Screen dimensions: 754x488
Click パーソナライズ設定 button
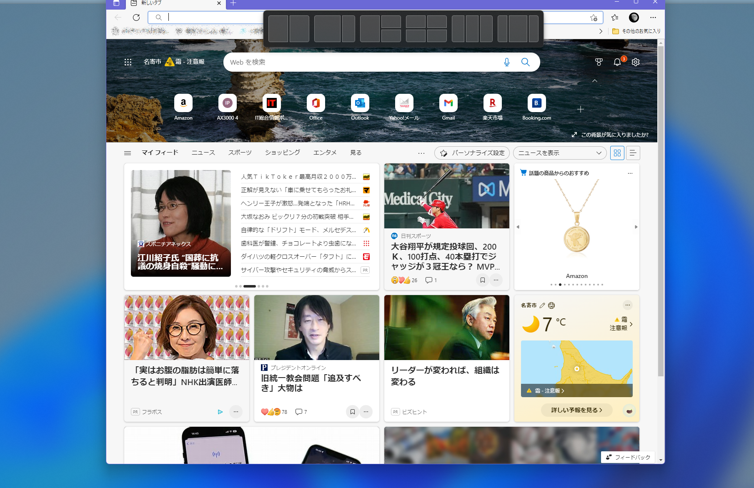[472, 153]
